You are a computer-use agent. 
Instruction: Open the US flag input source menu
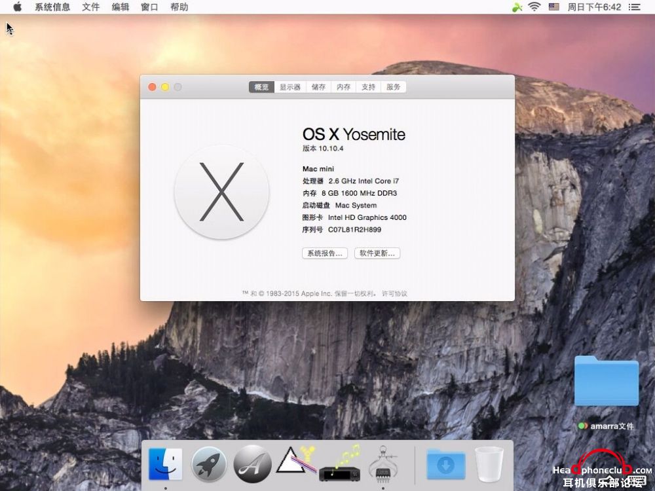coord(554,7)
